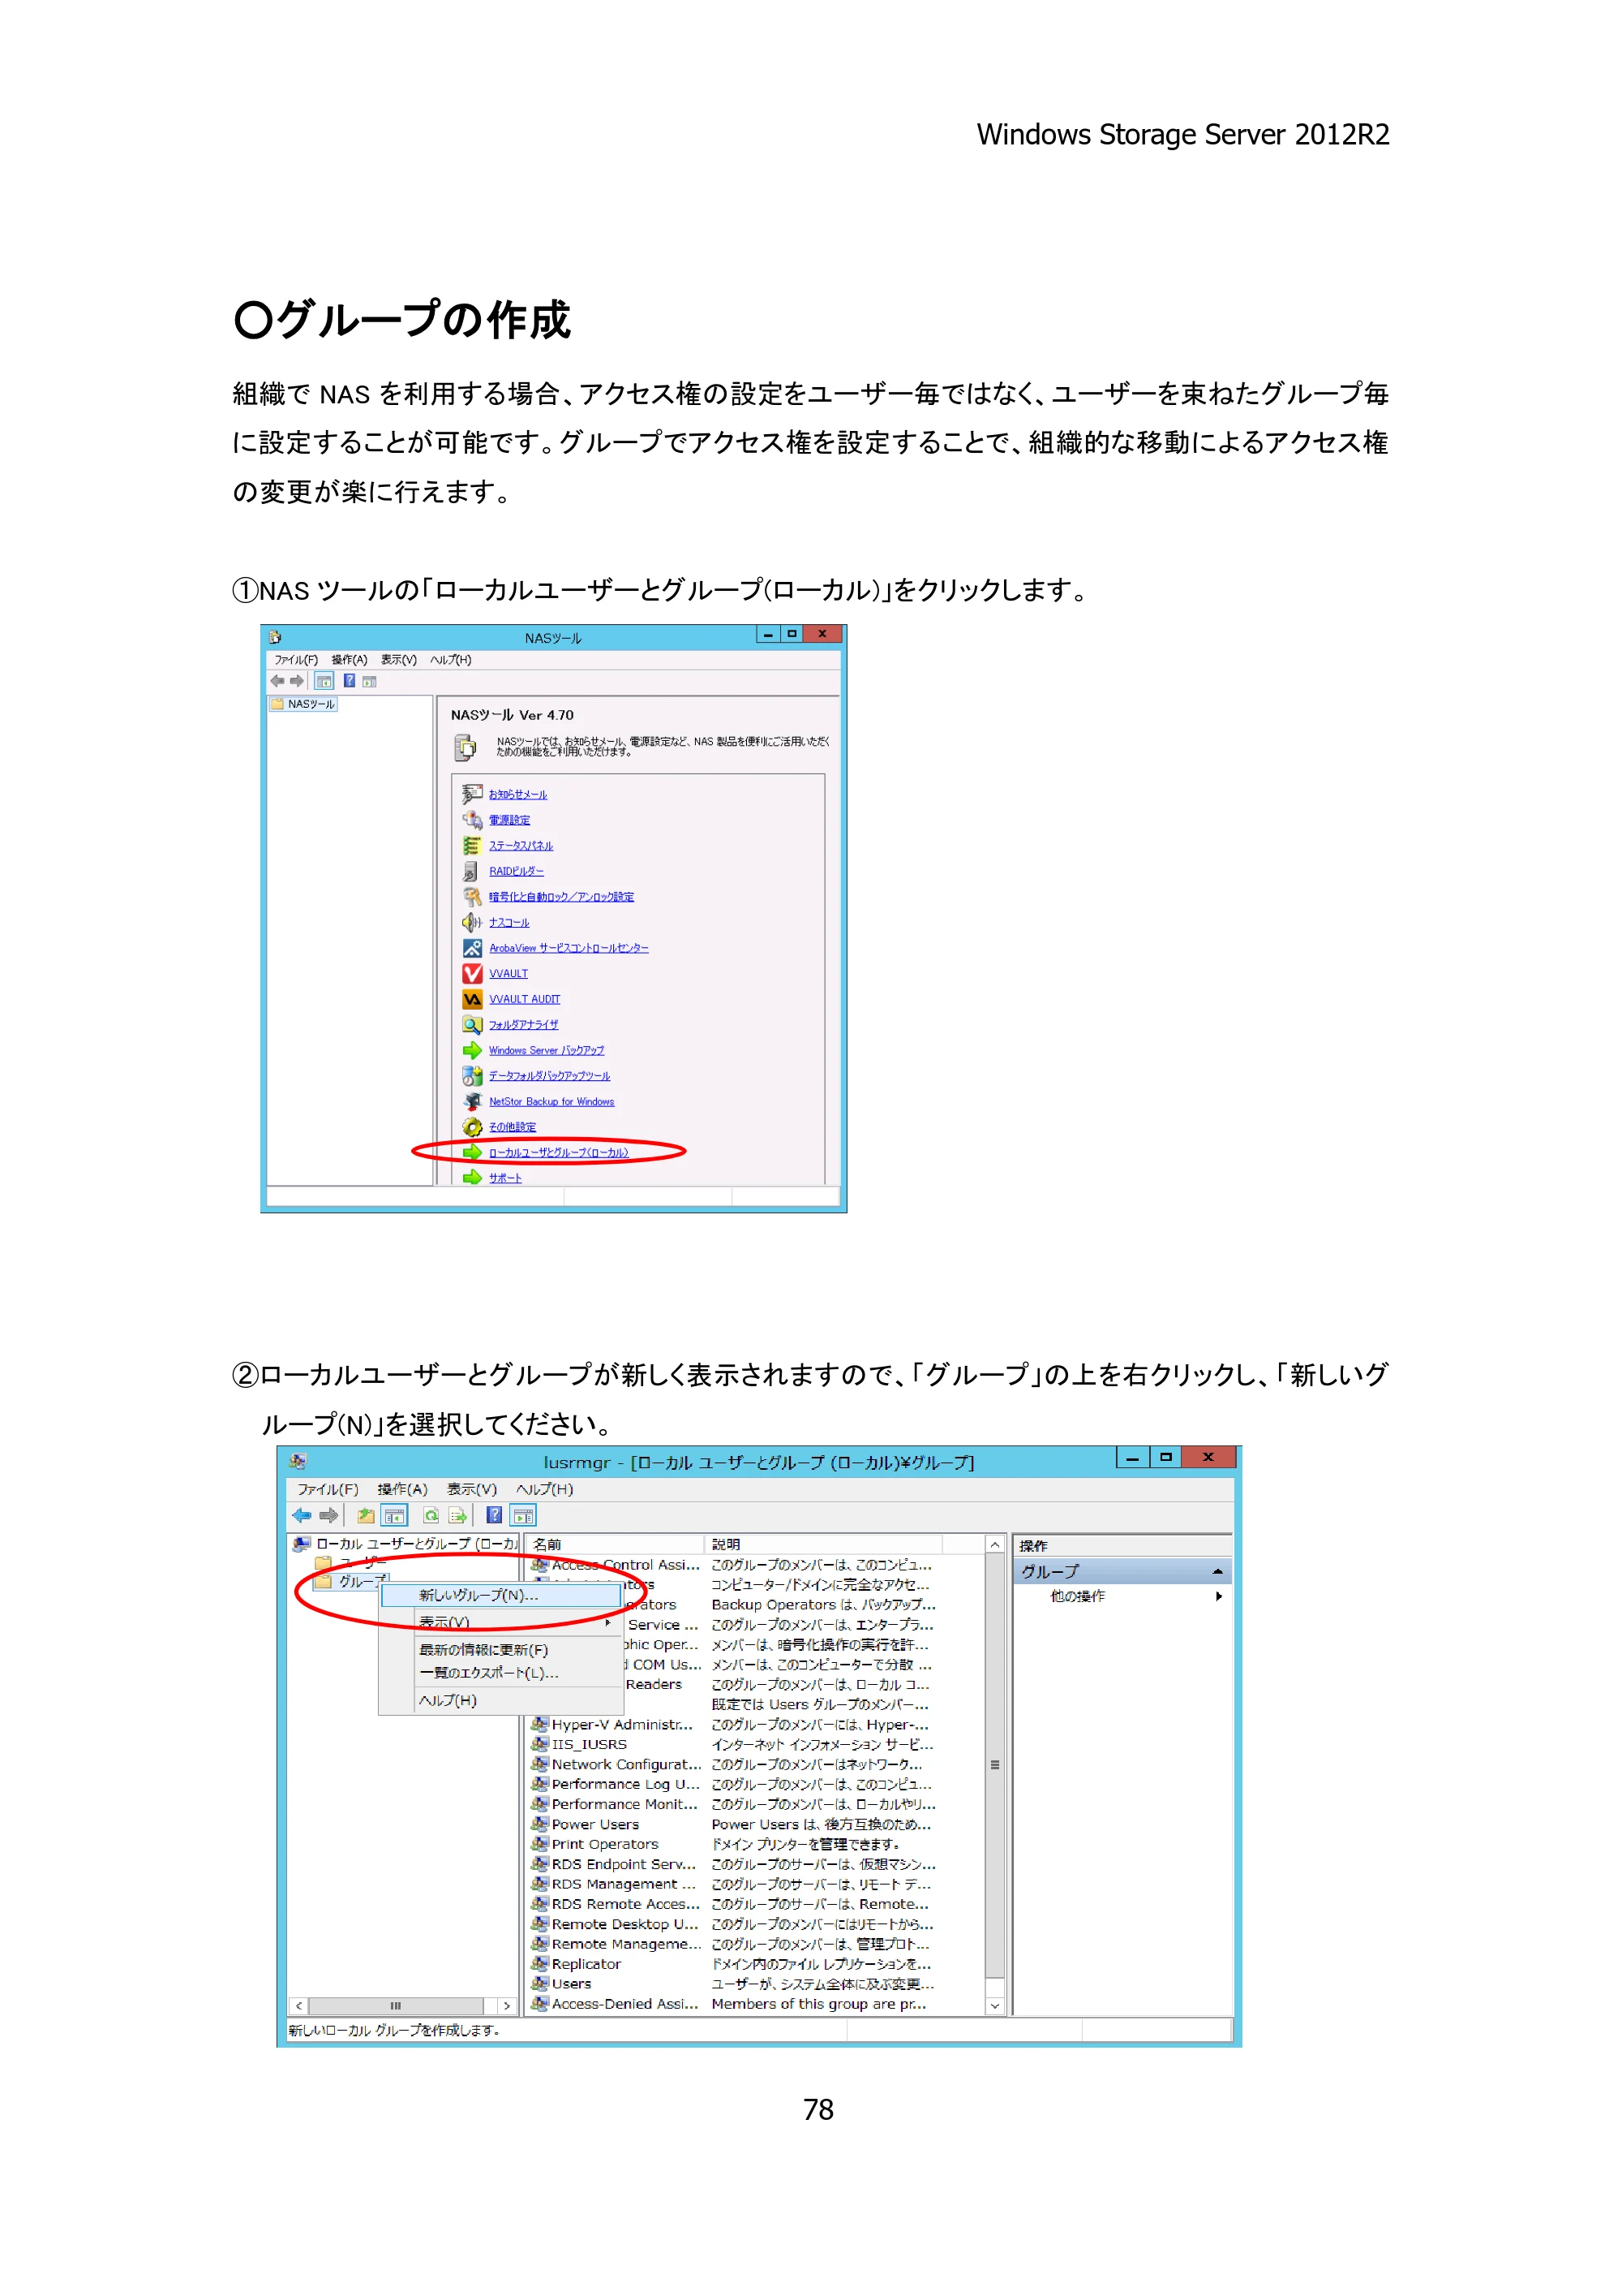Expand the 他の操作 submenu arrow
This screenshot has width=1622, height=2296.
[x=1218, y=1596]
